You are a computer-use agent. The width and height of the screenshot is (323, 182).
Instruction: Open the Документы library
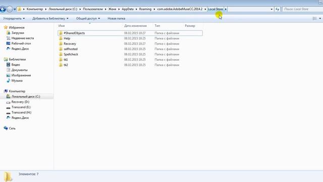19,70
